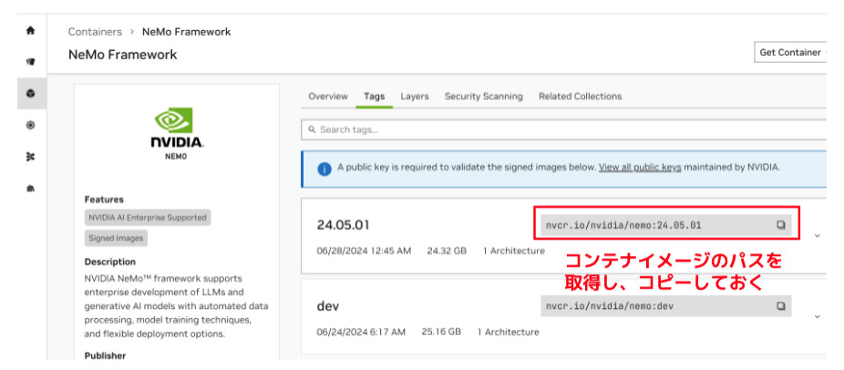844x370 pixels.
Task: Copy the 24.05.01 image path
Action: 780,224
